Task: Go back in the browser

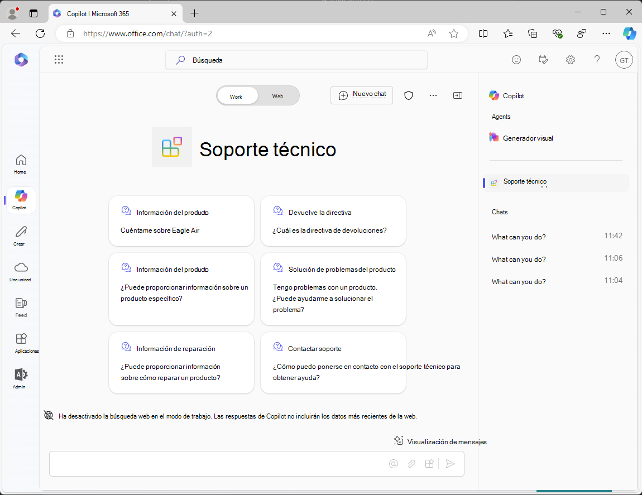Action: point(16,33)
